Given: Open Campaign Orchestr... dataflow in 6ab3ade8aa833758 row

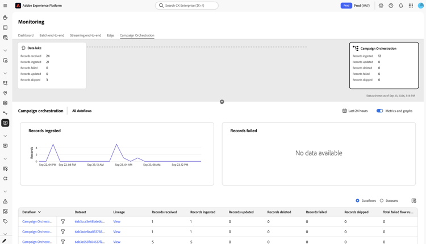Looking at the screenshot, I should (37, 232).
